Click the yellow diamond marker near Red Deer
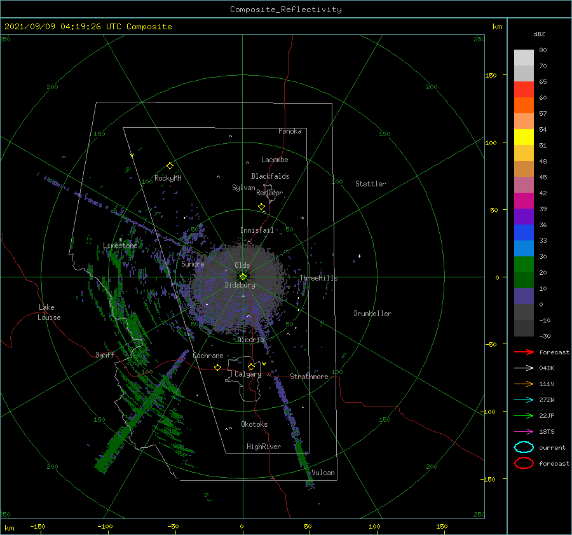 pyautogui.click(x=262, y=207)
